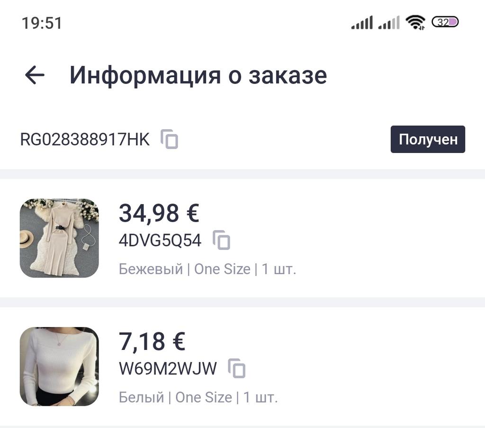Go back using the left arrow
Screen dimensions: 485x428
click(35, 75)
